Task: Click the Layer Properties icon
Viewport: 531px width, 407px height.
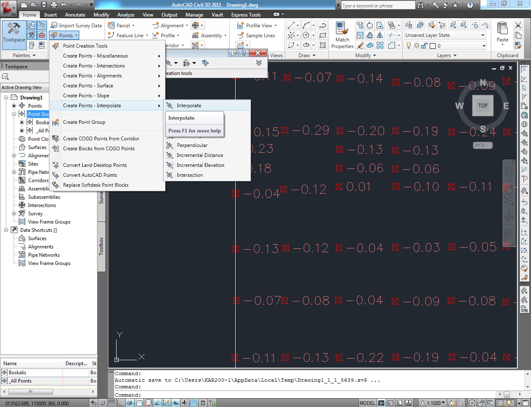Action: (x=409, y=25)
